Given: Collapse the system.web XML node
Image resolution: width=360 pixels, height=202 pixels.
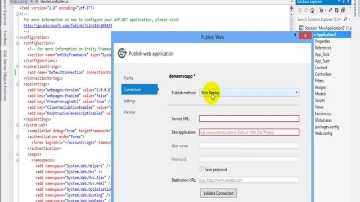Looking at the screenshot, I should tap(17, 125).
